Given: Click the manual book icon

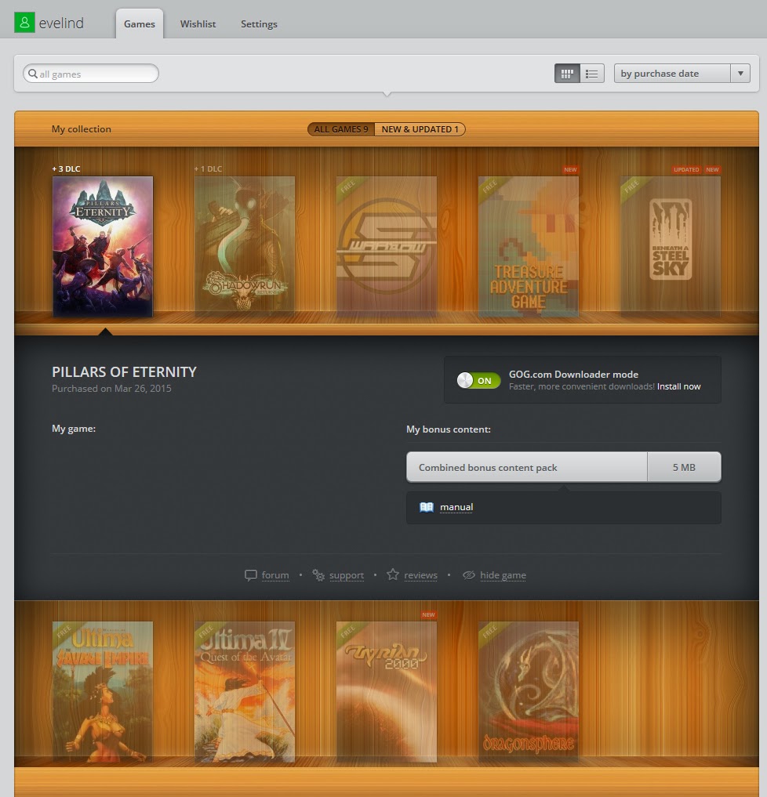Looking at the screenshot, I should (426, 507).
